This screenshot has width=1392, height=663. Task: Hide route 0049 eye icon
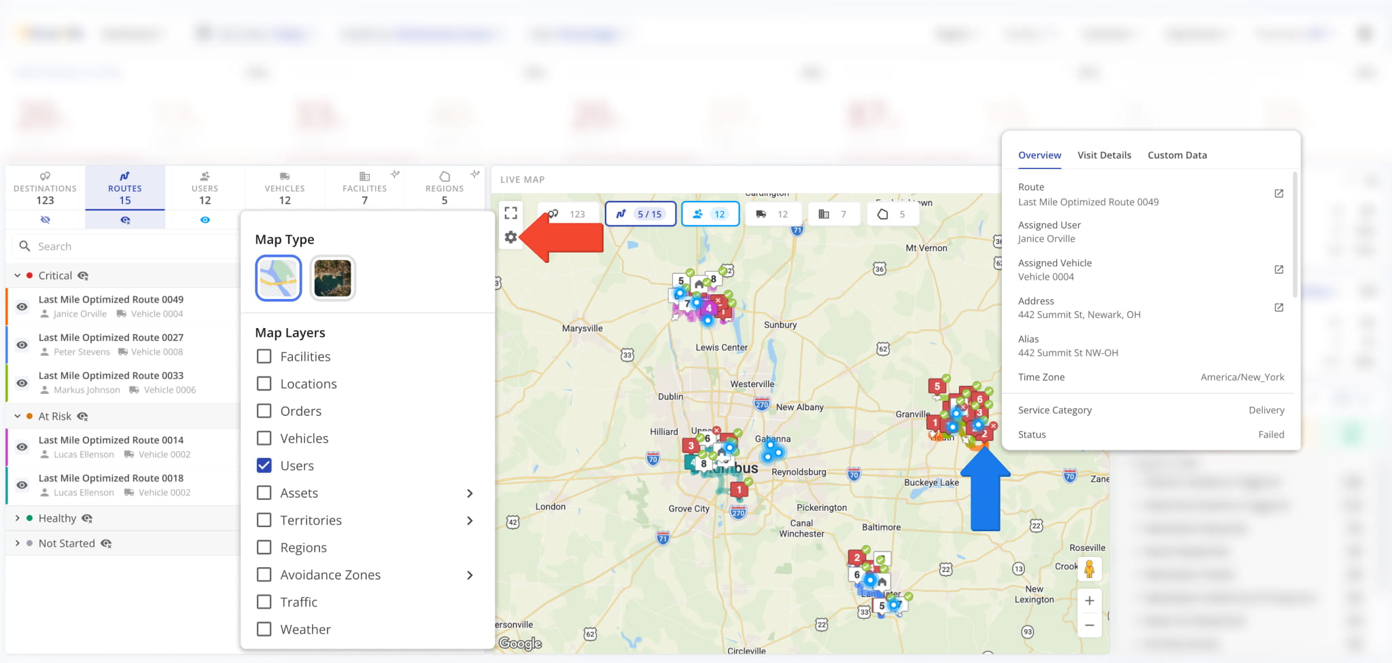(x=22, y=306)
